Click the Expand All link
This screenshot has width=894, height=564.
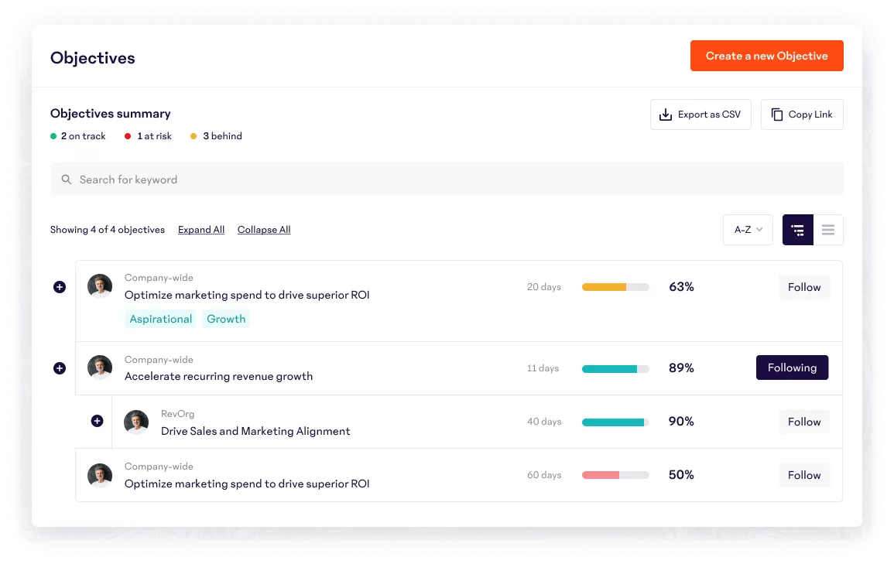pyautogui.click(x=201, y=230)
